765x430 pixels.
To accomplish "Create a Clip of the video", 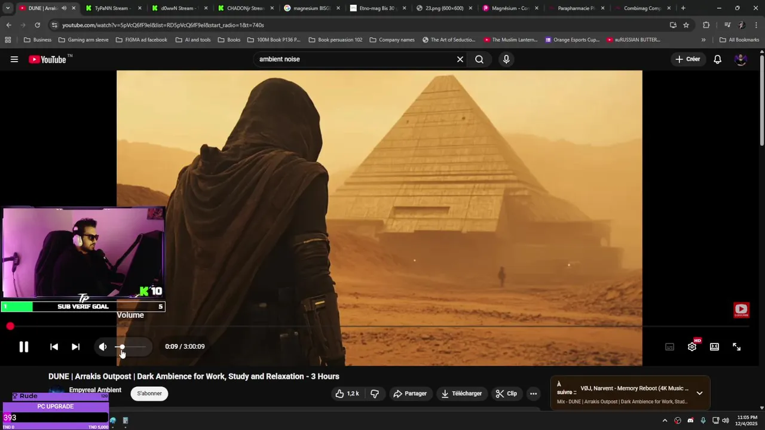I will (506, 394).
